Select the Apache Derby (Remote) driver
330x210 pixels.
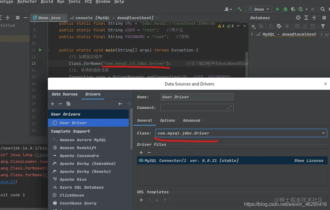tap(88, 172)
